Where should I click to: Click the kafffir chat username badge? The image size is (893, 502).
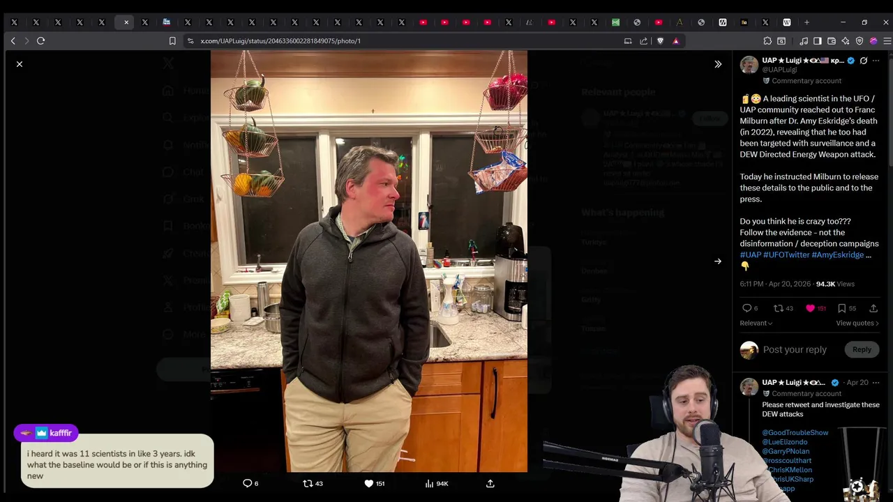click(x=46, y=433)
